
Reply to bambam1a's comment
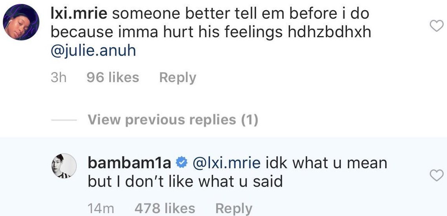pos(234,209)
